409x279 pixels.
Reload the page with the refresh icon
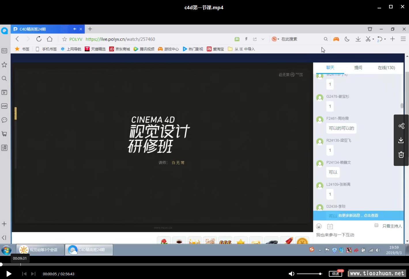[39, 39]
